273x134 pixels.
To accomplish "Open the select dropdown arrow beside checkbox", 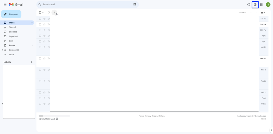I will [x=43, y=12].
